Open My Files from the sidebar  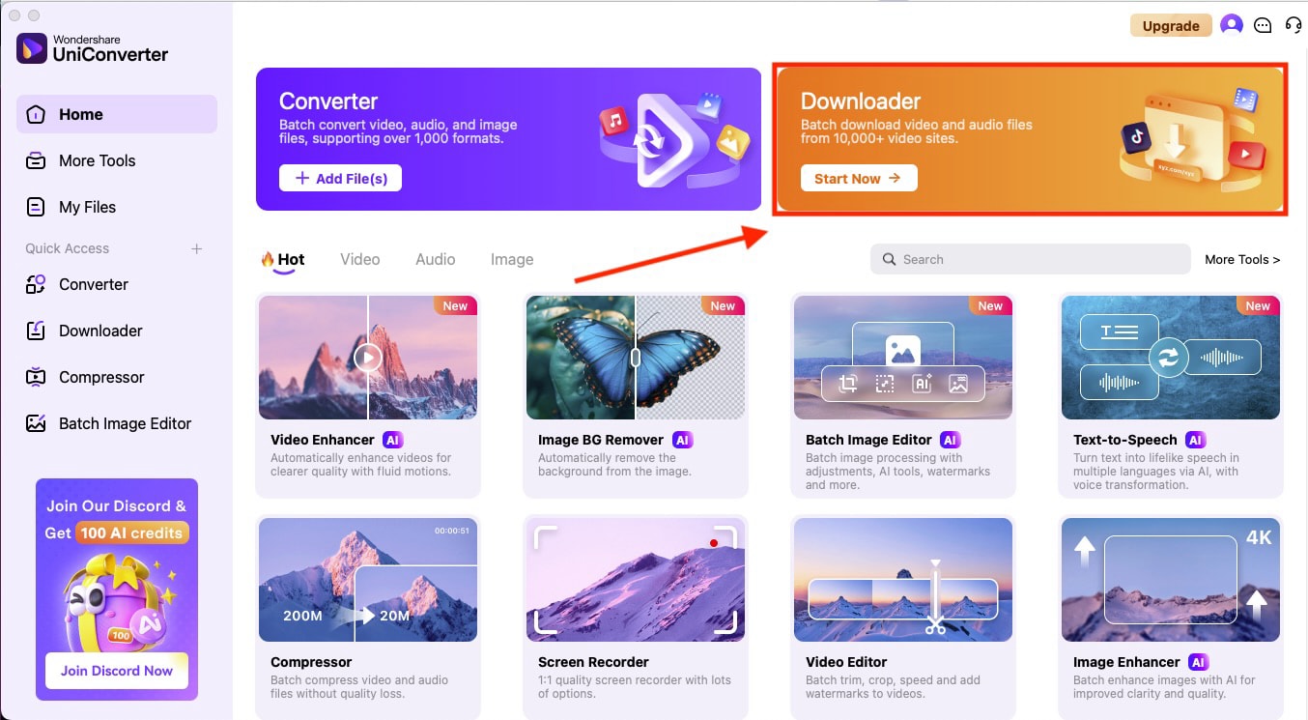87,207
